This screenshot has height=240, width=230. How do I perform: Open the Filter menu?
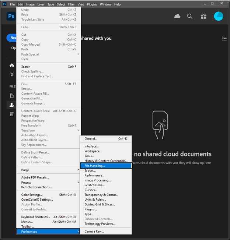pos(71,4)
